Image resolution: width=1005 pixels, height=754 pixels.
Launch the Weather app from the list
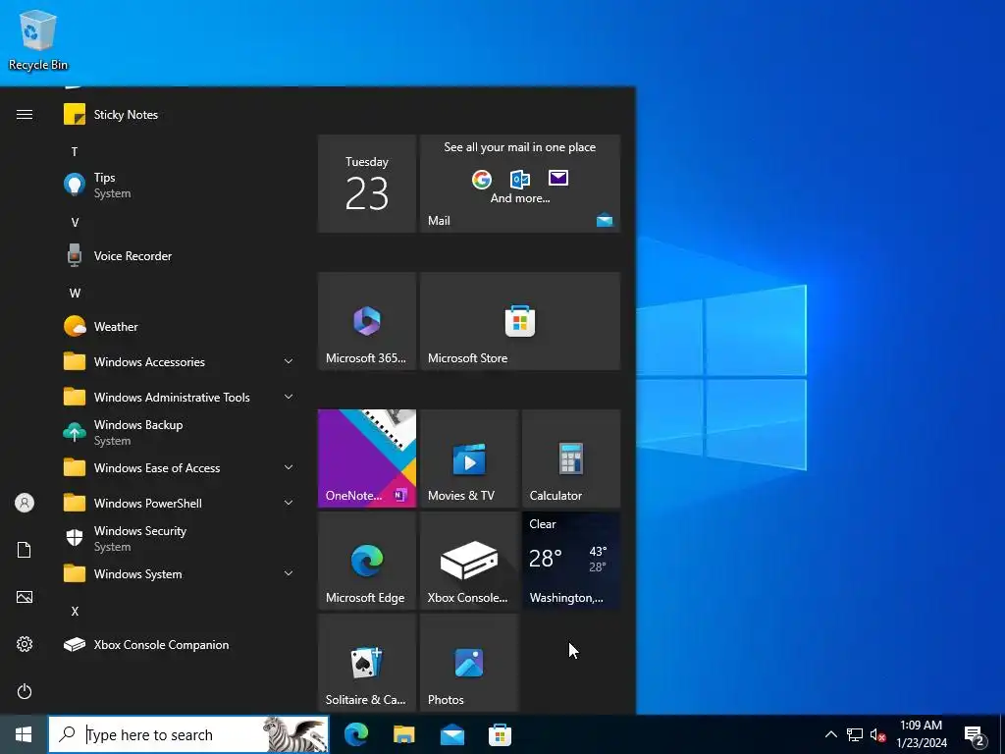[180, 326]
